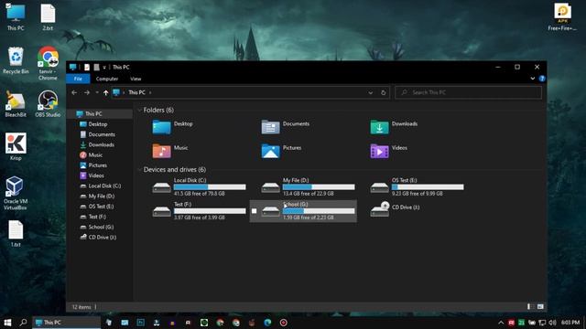Open the address bar history dropdown
This screenshot has width=586, height=329.
coord(370,92)
